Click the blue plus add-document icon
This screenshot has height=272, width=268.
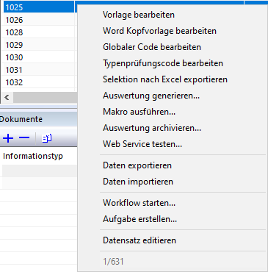(x=8, y=138)
